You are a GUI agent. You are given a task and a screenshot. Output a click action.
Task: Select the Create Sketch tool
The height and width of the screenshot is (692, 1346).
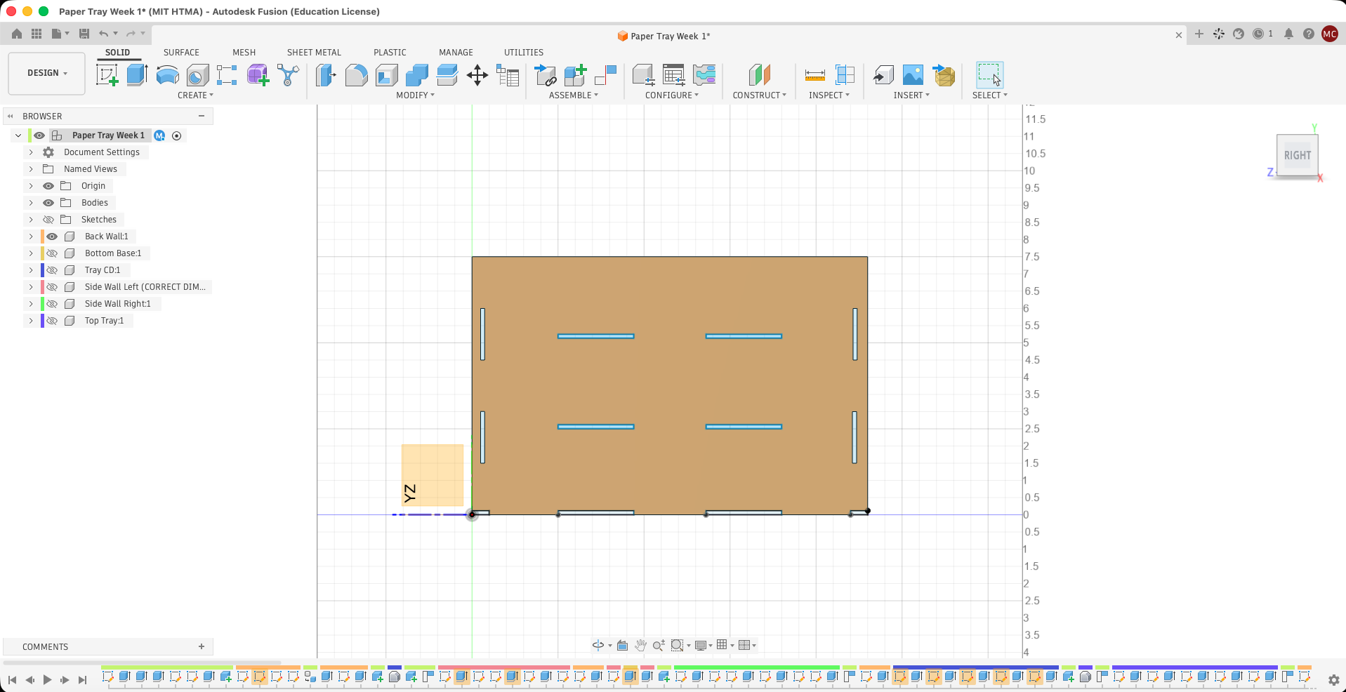[x=107, y=75]
